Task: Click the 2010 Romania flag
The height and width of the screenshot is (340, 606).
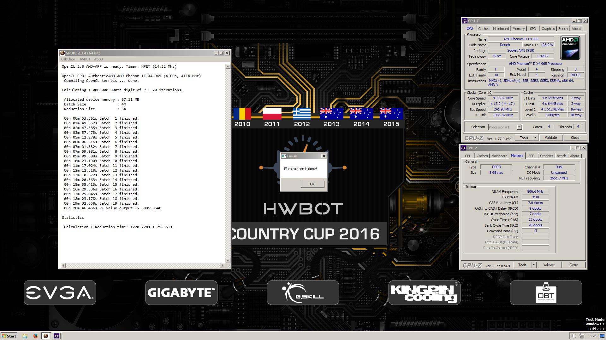Action: click(x=242, y=114)
